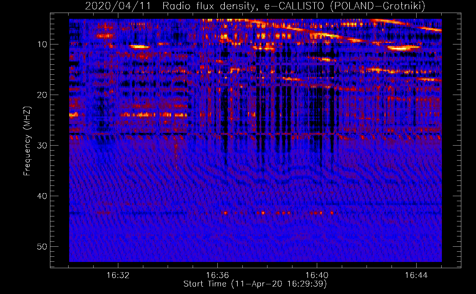Viewport: 476px width, 294px height.
Task: Click the '16:40' time tick label
Action: click(317, 275)
